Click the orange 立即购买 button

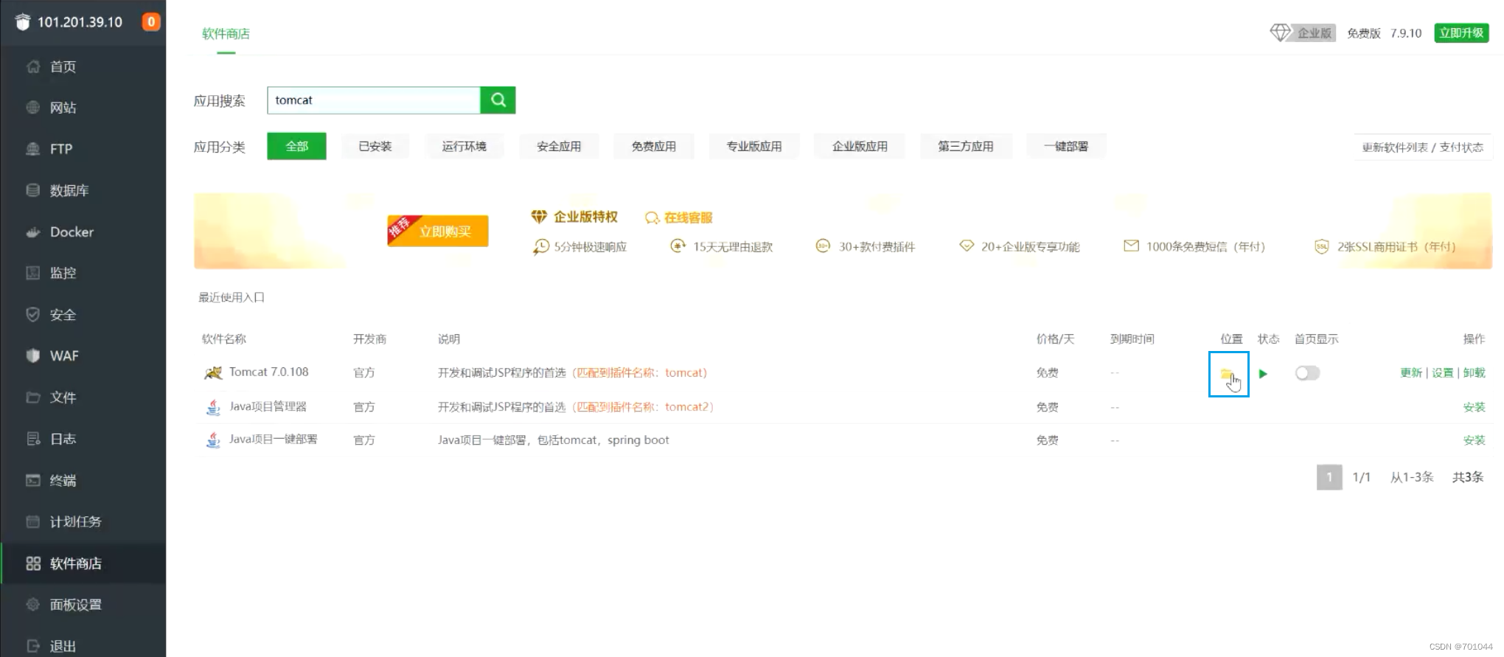[438, 231]
